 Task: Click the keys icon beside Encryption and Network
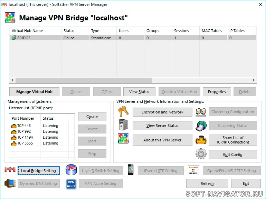point(123,112)
